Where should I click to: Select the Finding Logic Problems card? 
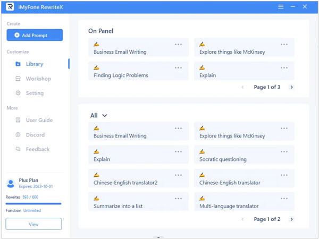pos(139,71)
